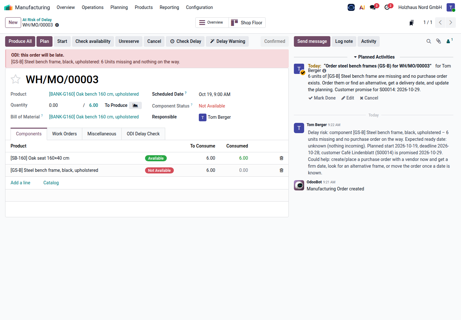The height and width of the screenshot is (320, 461).
Task: Click the bookmark icon in the header
Action: 412,23
